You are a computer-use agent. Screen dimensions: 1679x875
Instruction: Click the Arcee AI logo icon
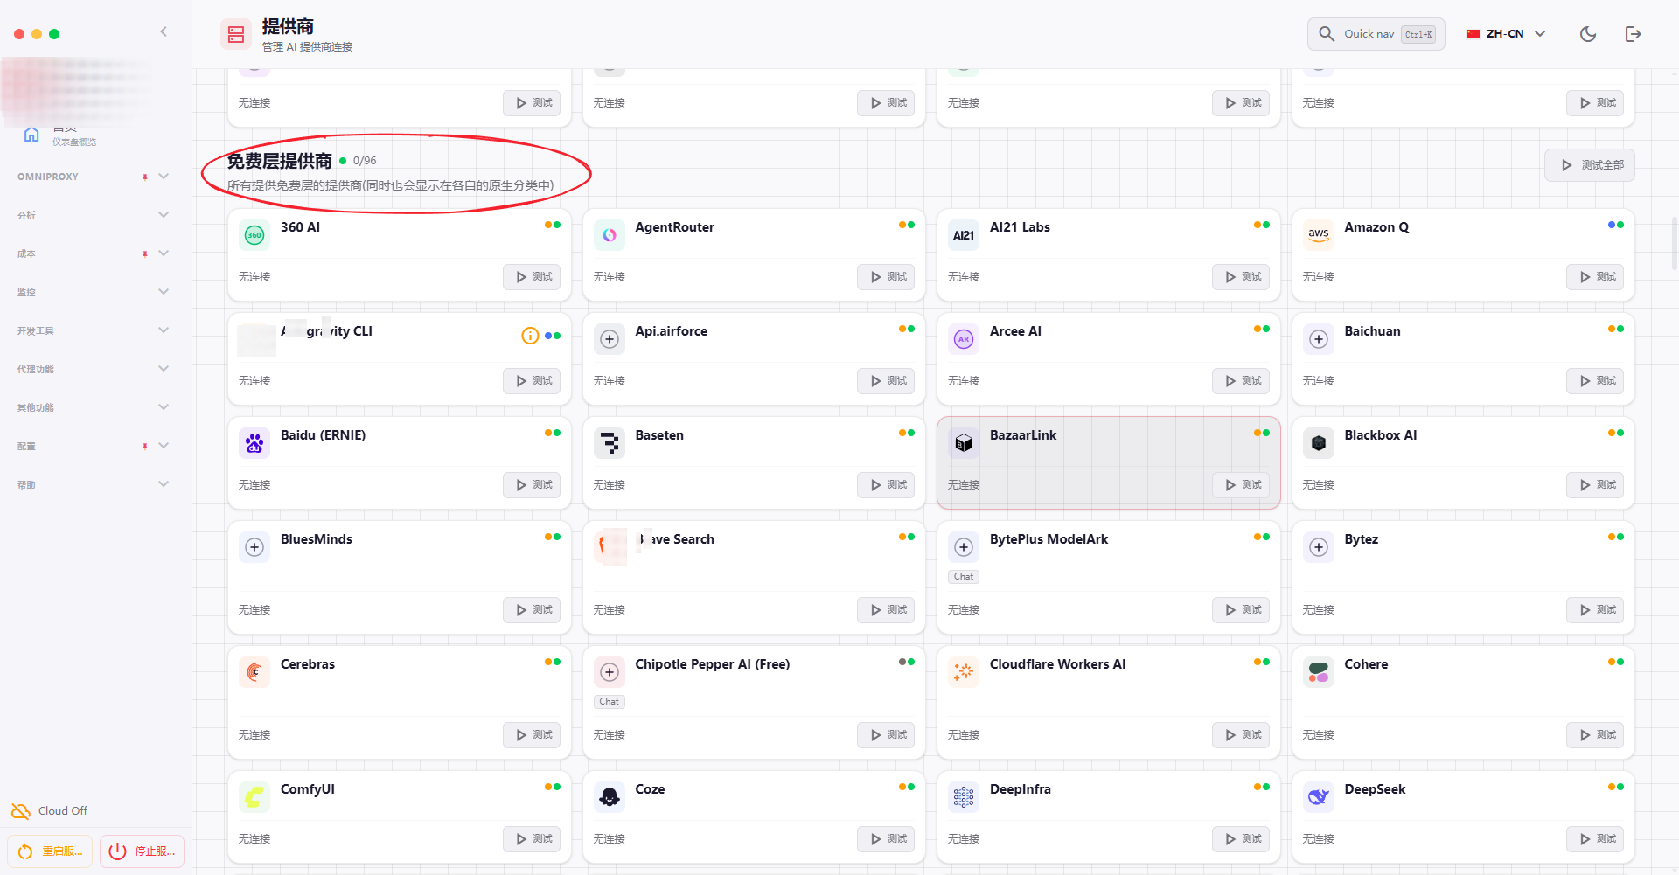coord(964,339)
